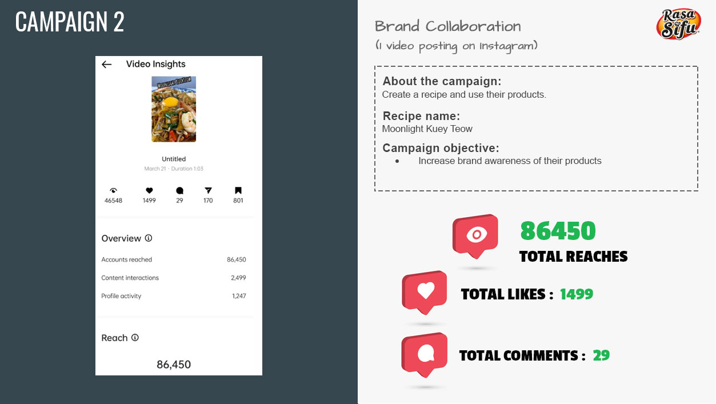This screenshot has width=716, height=404.
Task: Click the back arrow in Video Insights
Action: click(x=107, y=65)
